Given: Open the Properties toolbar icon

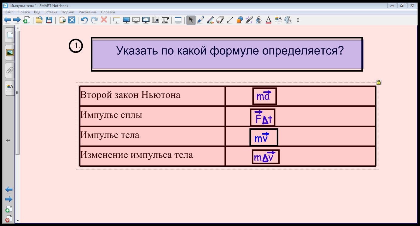Looking at the screenshot, I should (278, 20).
